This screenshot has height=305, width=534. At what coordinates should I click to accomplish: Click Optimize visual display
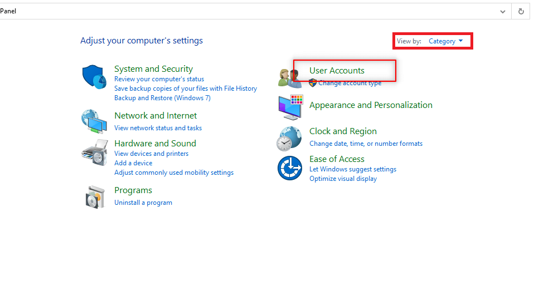pos(343,179)
